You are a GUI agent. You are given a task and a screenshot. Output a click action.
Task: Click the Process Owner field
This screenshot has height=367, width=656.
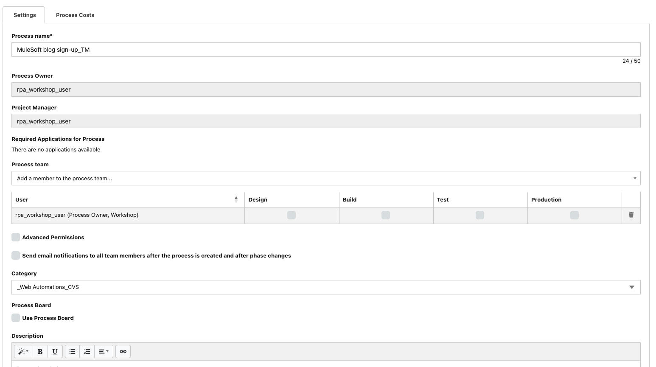(325, 90)
